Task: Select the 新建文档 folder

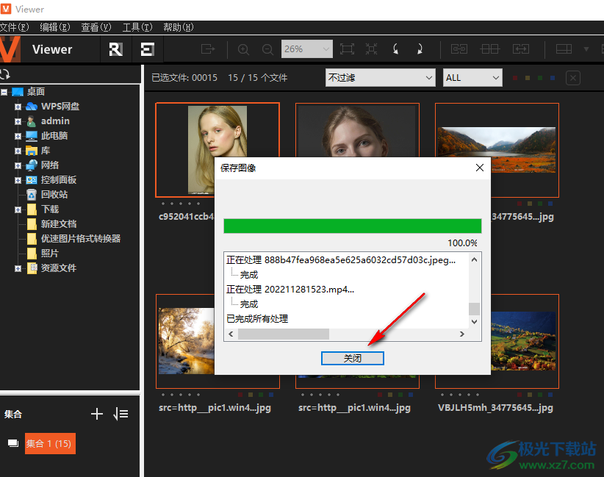Action: (59, 224)
